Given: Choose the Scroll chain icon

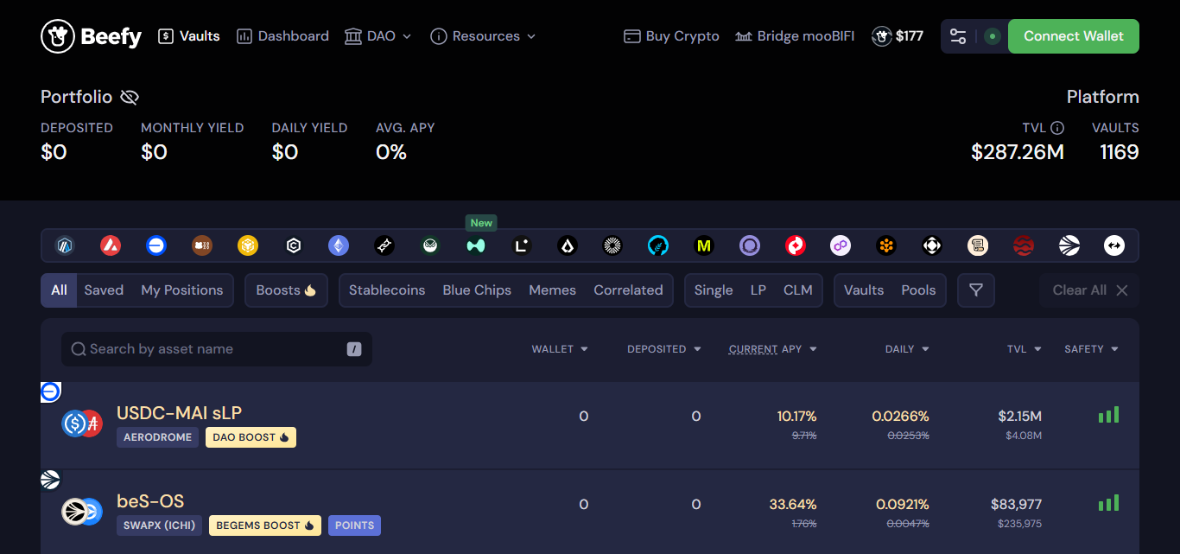Looking at the screenshot, I should pyautogui.click(x=978, y=246).
